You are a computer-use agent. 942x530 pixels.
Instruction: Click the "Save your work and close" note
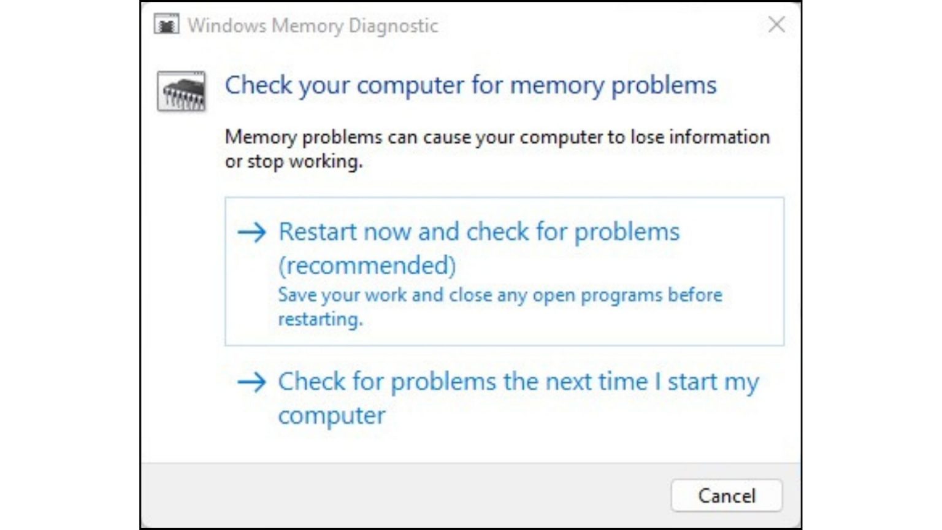tap(500, 295)
